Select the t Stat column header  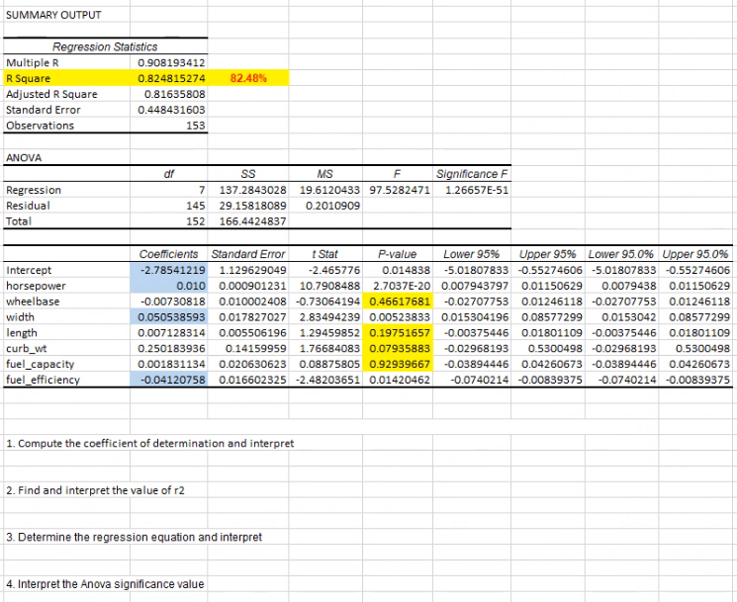point(324,254)
